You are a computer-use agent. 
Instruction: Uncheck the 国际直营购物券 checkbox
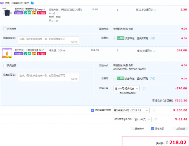(92, 110)
